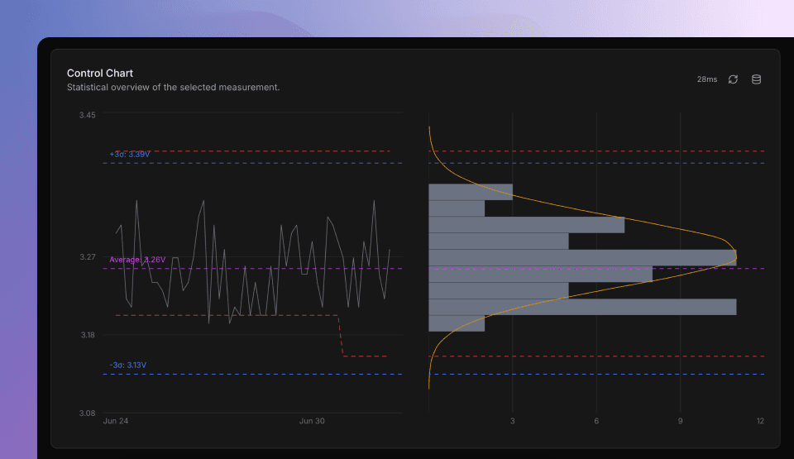The width and height of the screenshot is (794, 459).
Task: Select the +3σ: 3.39V limit label
Action: tap(130, 155)
